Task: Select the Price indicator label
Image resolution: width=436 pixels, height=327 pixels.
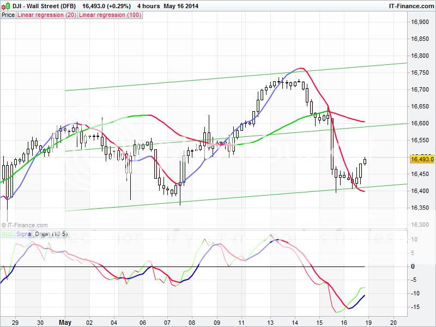Action: click(x=8, y=15)
